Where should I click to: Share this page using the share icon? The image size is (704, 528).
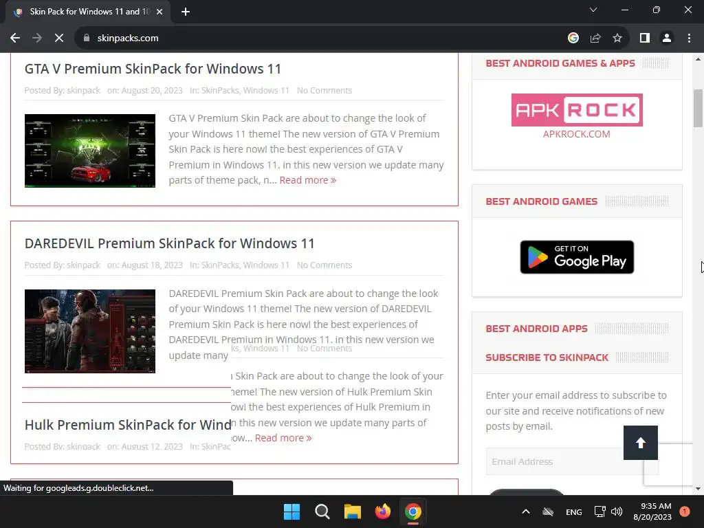pyautogui.click(x=595, y=38)
